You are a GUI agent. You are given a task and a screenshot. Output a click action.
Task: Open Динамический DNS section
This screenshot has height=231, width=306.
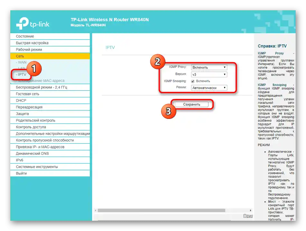[50, 153]
